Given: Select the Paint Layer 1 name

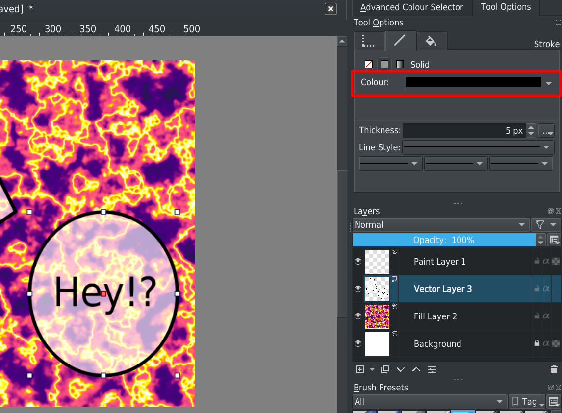Looking at the screenshot, I should pyautogui.click(x=439, y=262).
